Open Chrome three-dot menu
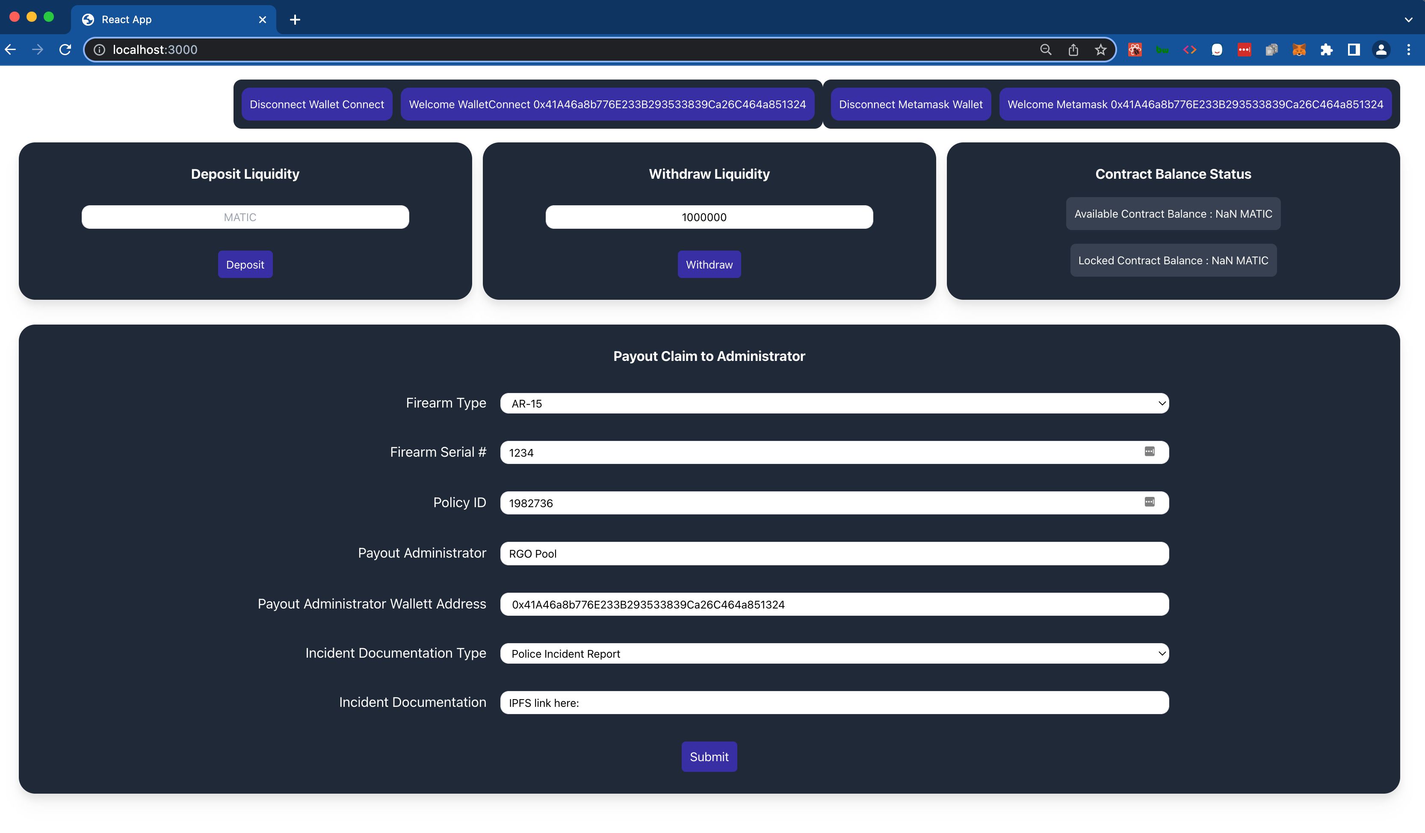Screen dimensions: 1425x833 pyautogui.click(x=1409, y=50)
